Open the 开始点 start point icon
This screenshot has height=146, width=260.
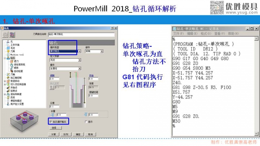(8, 88)
